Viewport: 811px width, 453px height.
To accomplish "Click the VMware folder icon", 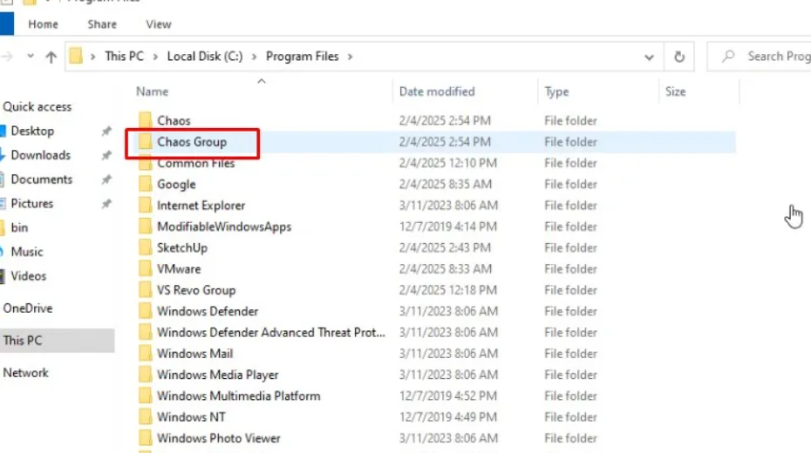I will click(x=145, y=269).
